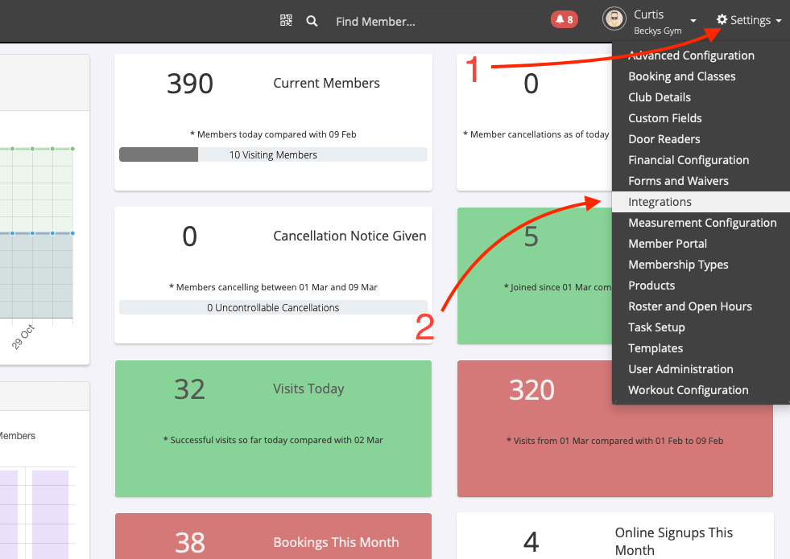This screenshot has height=559, width=790.
Task: Click the magnifying glass search icon
Action: [312, 21]
